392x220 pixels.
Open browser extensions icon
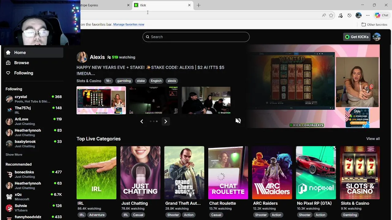[x=340, y=15]
